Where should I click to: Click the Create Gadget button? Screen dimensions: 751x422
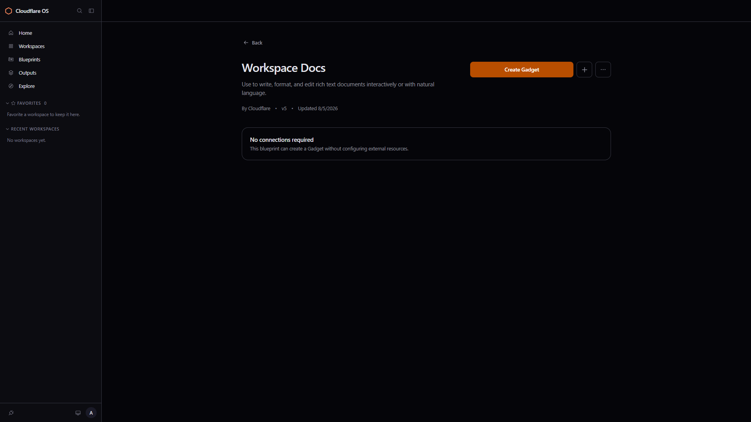pyautogui.click(x=522, y=70)
